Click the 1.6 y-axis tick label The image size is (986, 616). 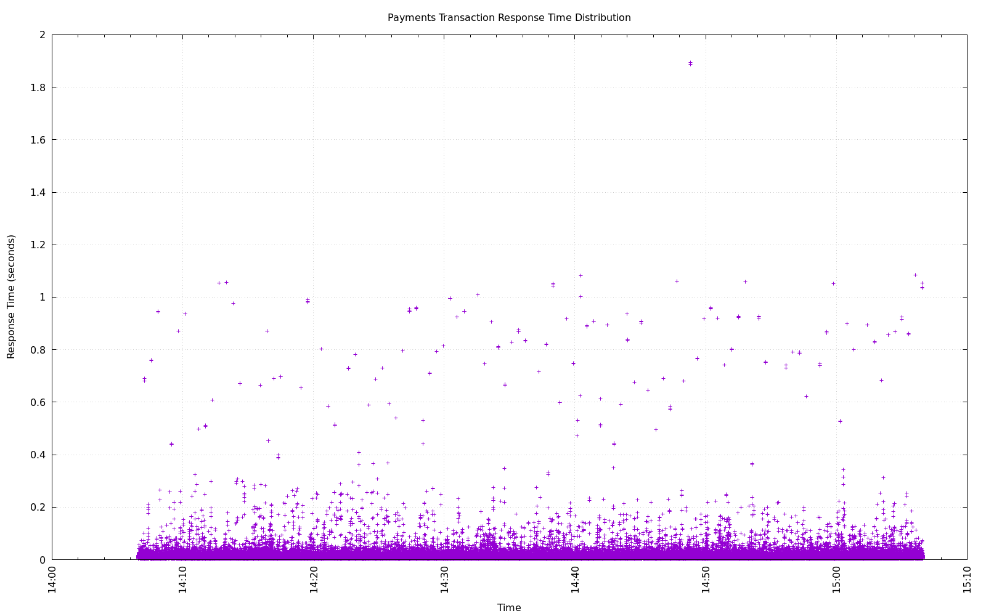click(38, 140)
